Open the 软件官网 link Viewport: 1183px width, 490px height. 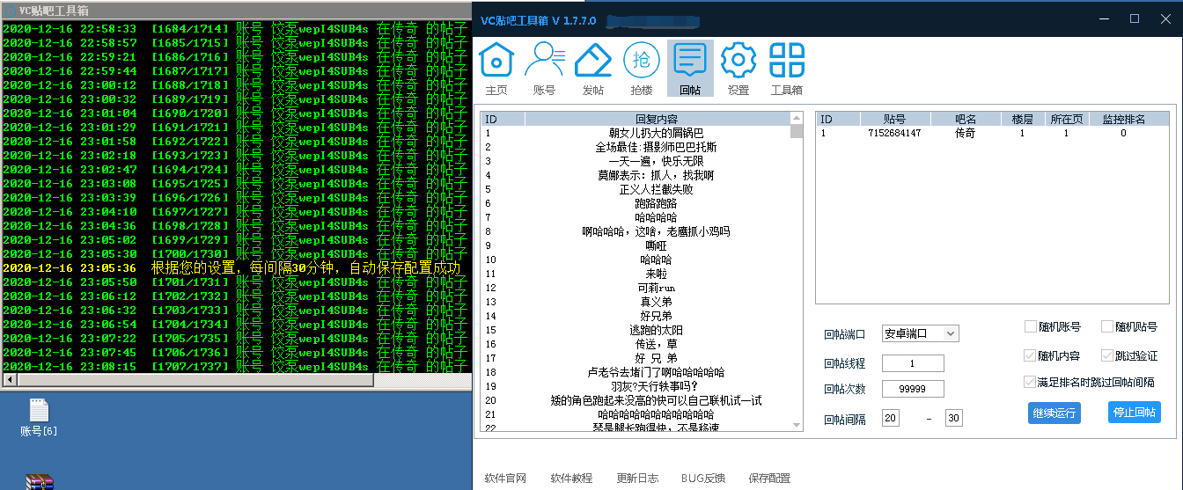[505, 479]
